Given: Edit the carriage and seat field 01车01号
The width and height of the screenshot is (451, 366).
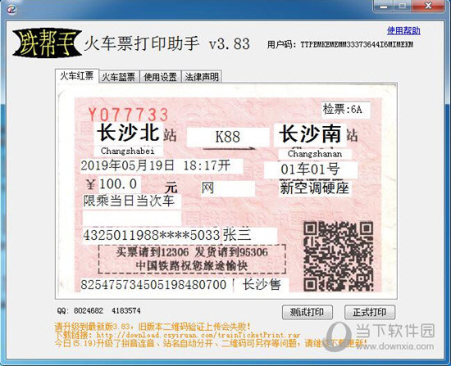Looking at the screenshot, I should 311,169.
